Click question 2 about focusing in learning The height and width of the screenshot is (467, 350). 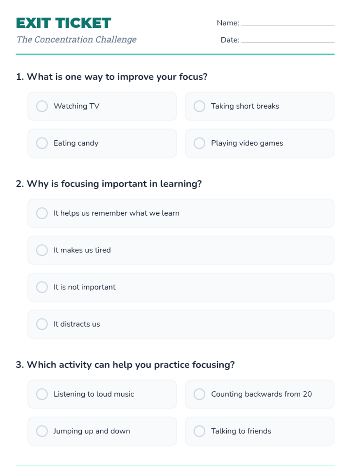pos(109,184)
